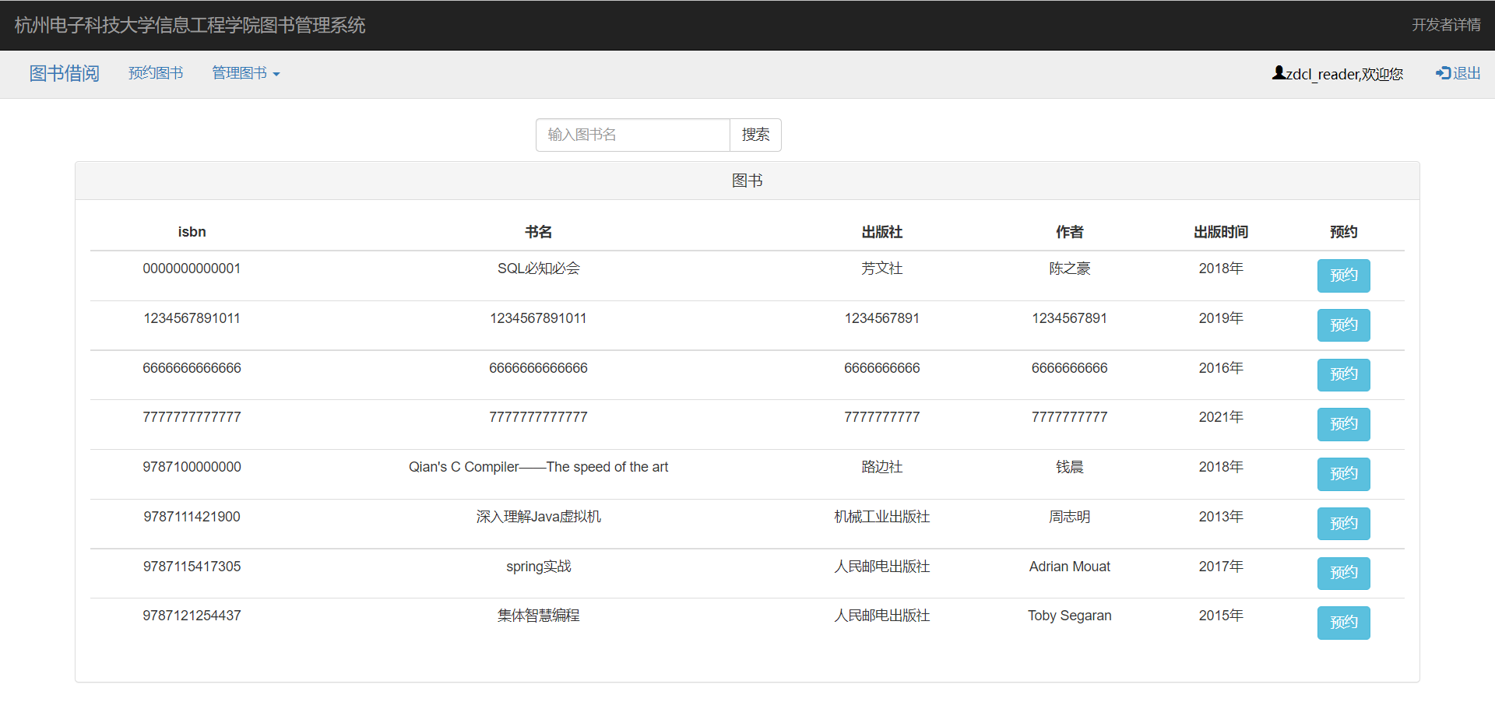
Task: Click the site title 杭州电子科技大学信息工程学院图书管理系统
Action: tap(190, 25)
